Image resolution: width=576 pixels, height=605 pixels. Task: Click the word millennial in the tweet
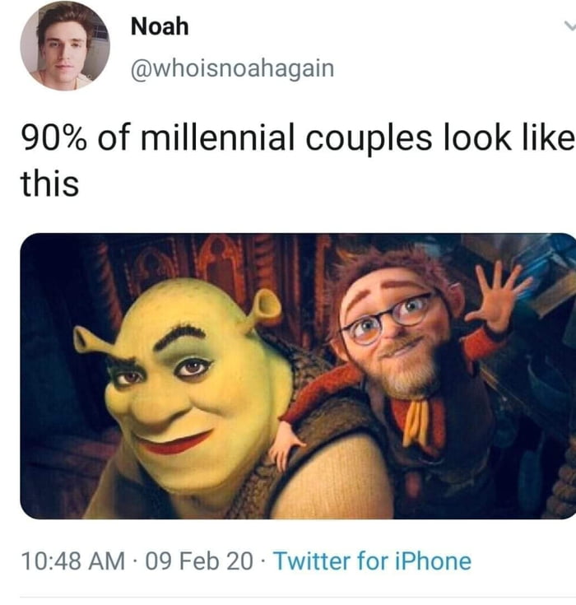click(x=217, y=137)
